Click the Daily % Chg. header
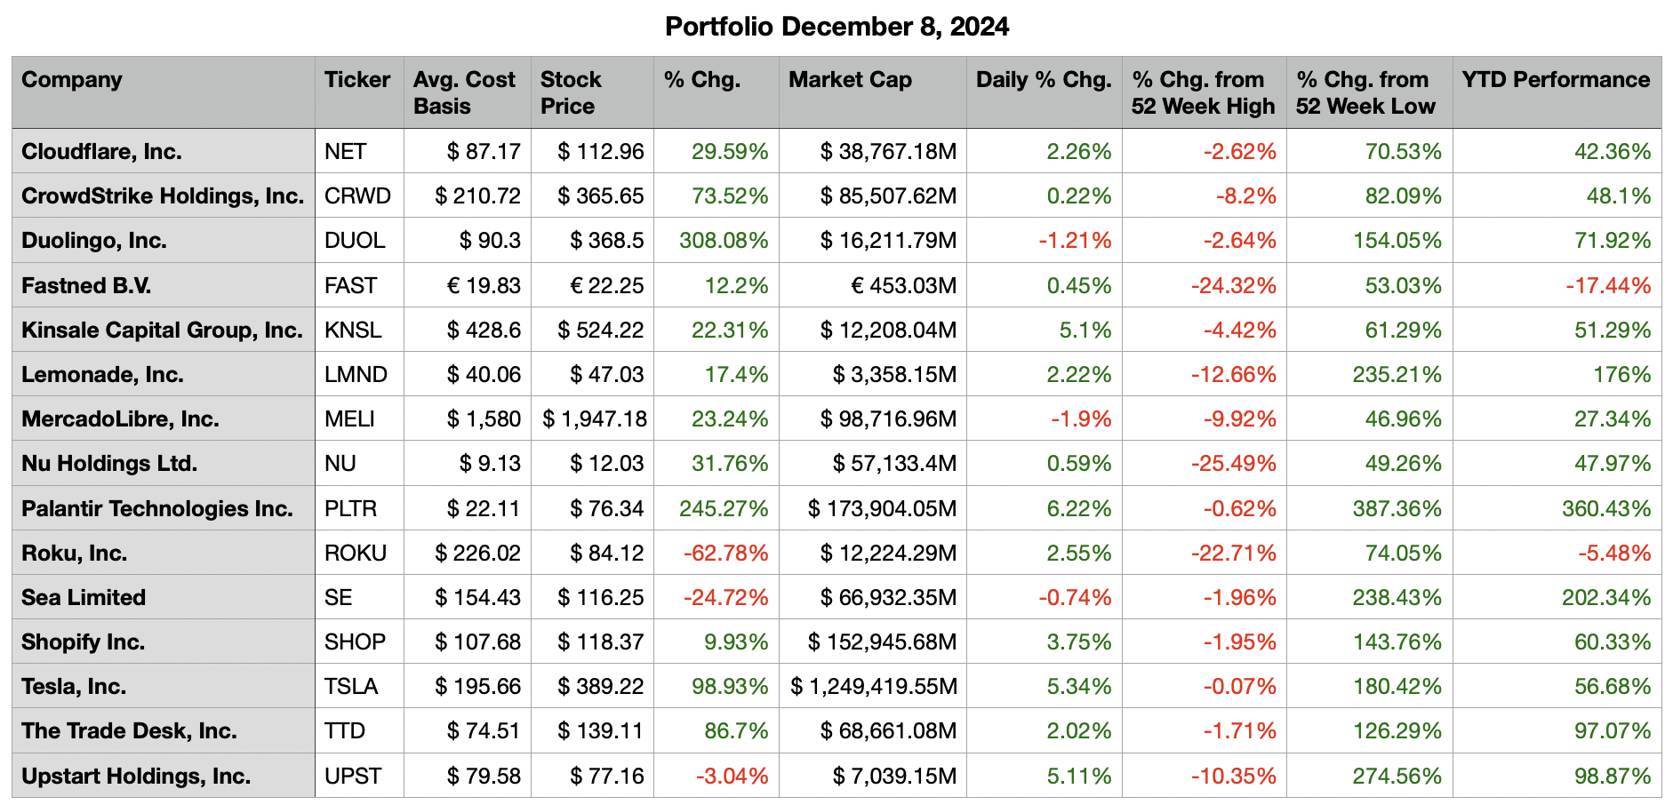Image resolution: width=1673 pixels, height=805 pixels. 1043,80
